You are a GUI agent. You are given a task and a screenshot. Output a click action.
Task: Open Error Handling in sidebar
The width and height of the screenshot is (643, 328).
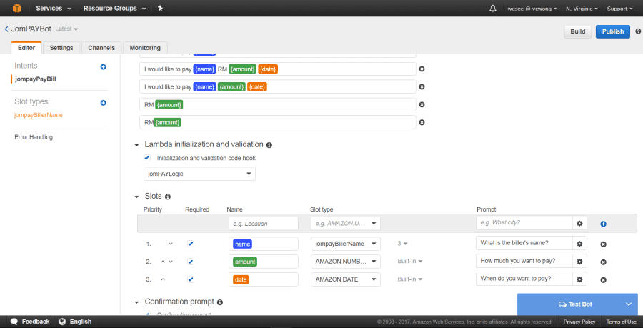[x=34, y=137]
